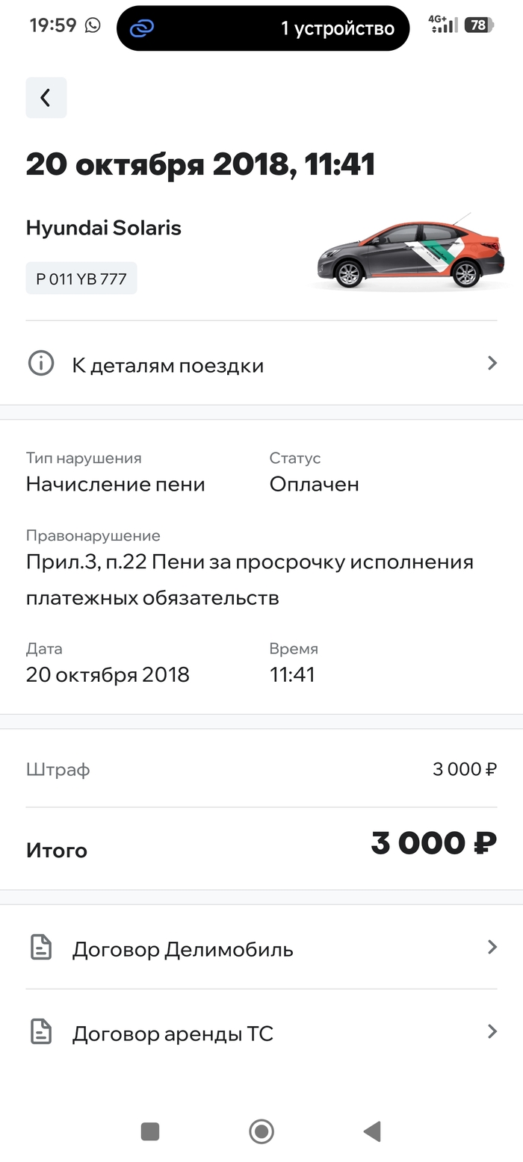Tap the document icon next to Договор Делимобиль

click(41, 948)
